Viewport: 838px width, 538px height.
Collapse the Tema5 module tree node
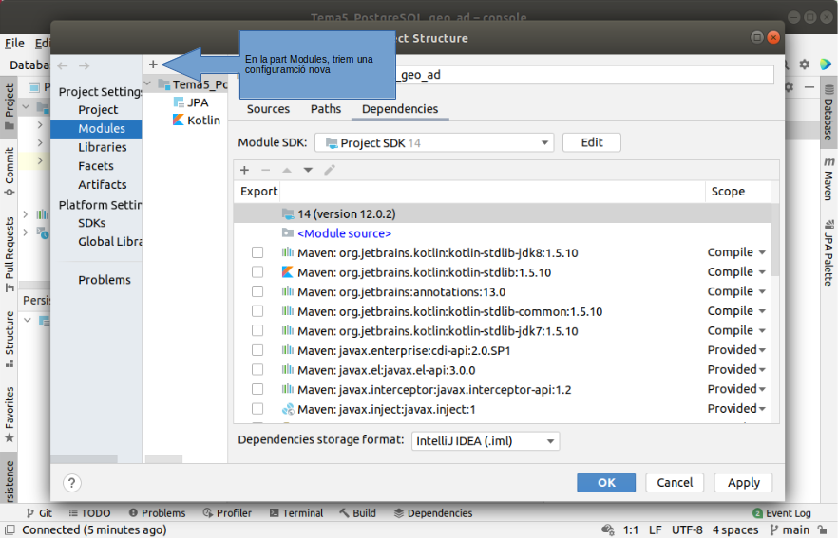click(x=148, y=83)
